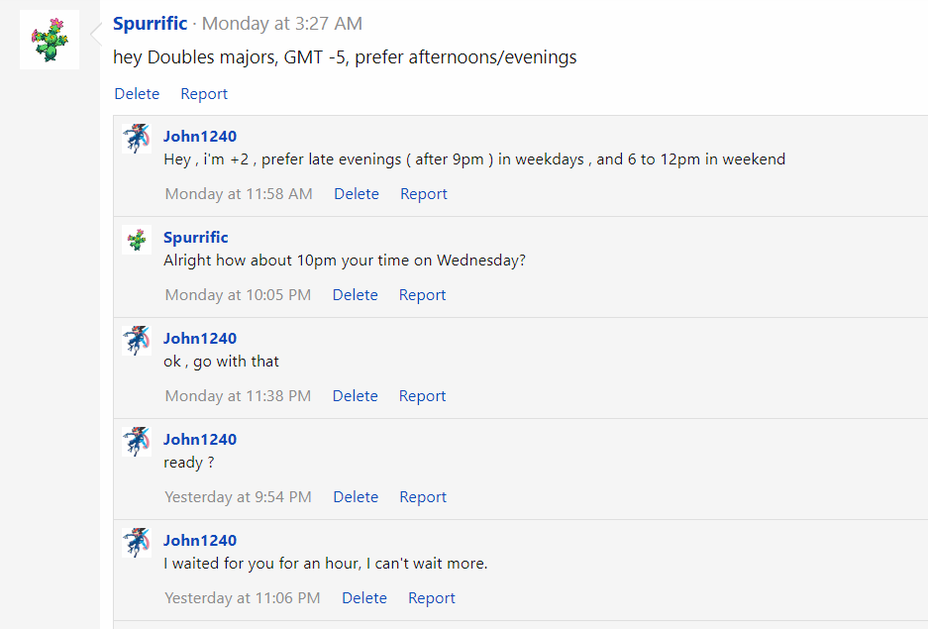The width and height of the screenshot is (928, 629).
Task: Click Spurrific's small avatar in comment
Action: 137,240
